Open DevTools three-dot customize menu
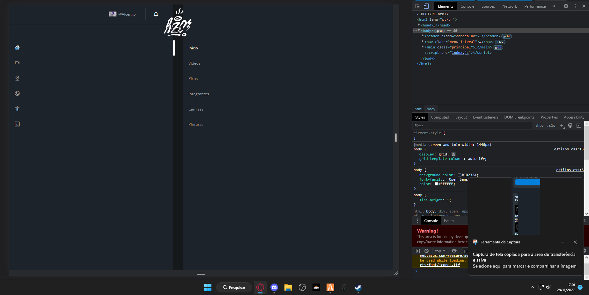The height and width of the screenshot is (295, 589). (x=575, y=6)
